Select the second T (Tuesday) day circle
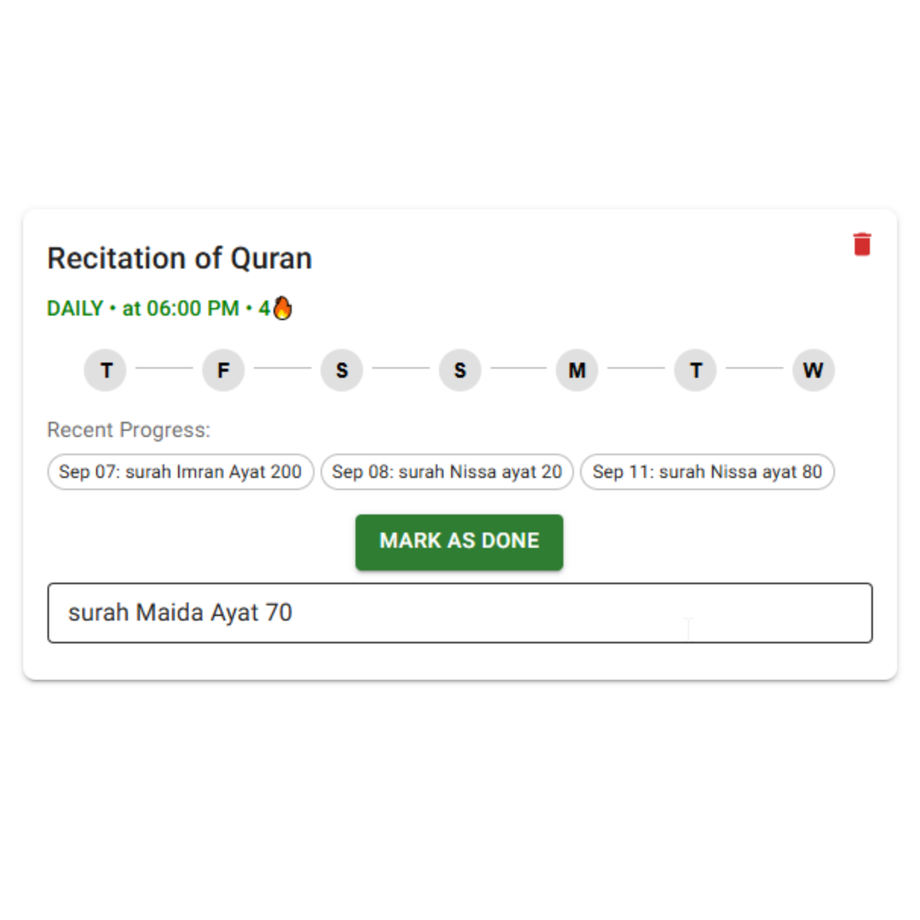Image resolution: width=920 pixels, height=920 pixels. [x=696, y=371]
